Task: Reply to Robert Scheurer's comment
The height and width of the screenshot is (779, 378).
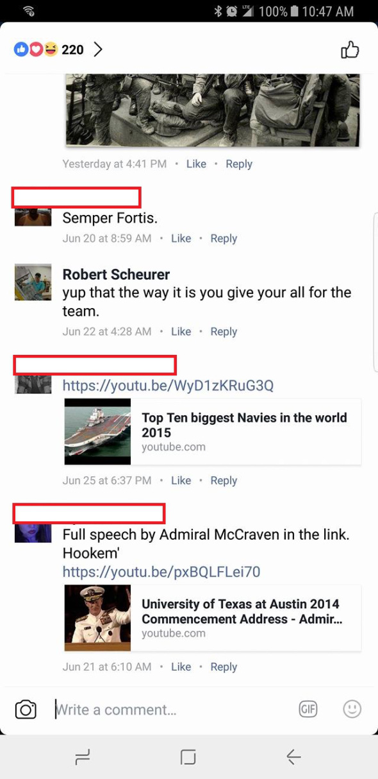Action: point(224,332)
